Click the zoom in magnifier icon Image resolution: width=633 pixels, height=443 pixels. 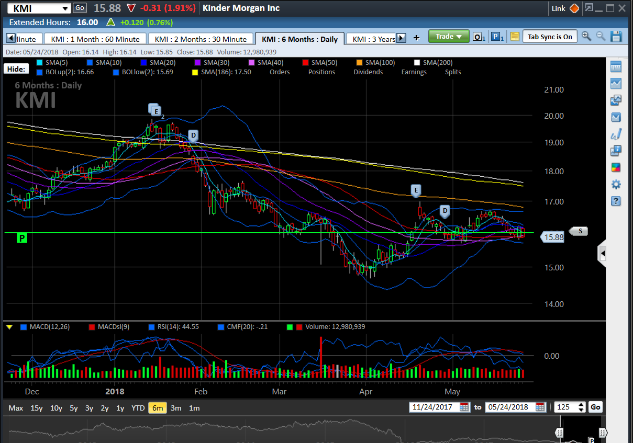click(586, 37)
